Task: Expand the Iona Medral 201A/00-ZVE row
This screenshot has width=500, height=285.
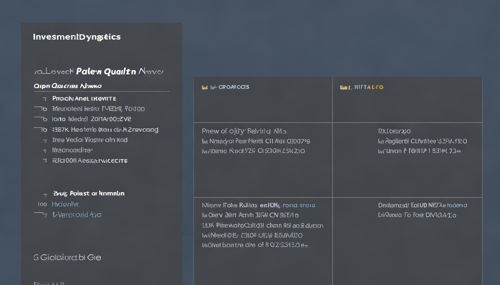Action: (41, 119)
